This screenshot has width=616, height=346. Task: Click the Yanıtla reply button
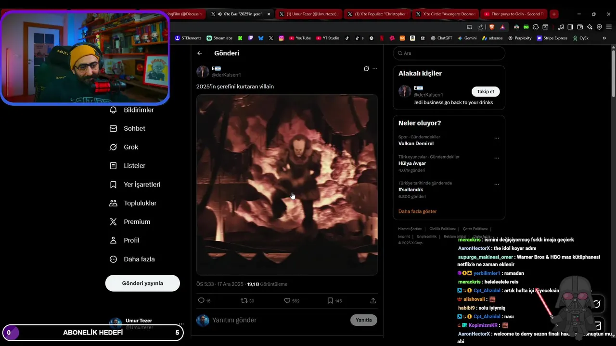tap(364, 320)
